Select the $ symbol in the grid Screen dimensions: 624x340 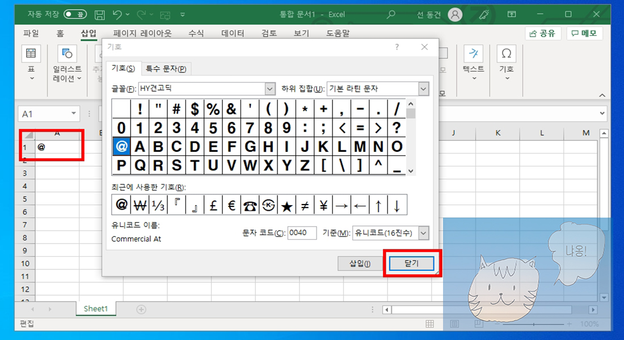pos(195,109)
